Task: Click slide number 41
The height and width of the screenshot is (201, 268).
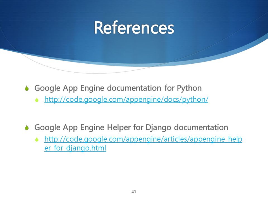Action: [134, 192]
